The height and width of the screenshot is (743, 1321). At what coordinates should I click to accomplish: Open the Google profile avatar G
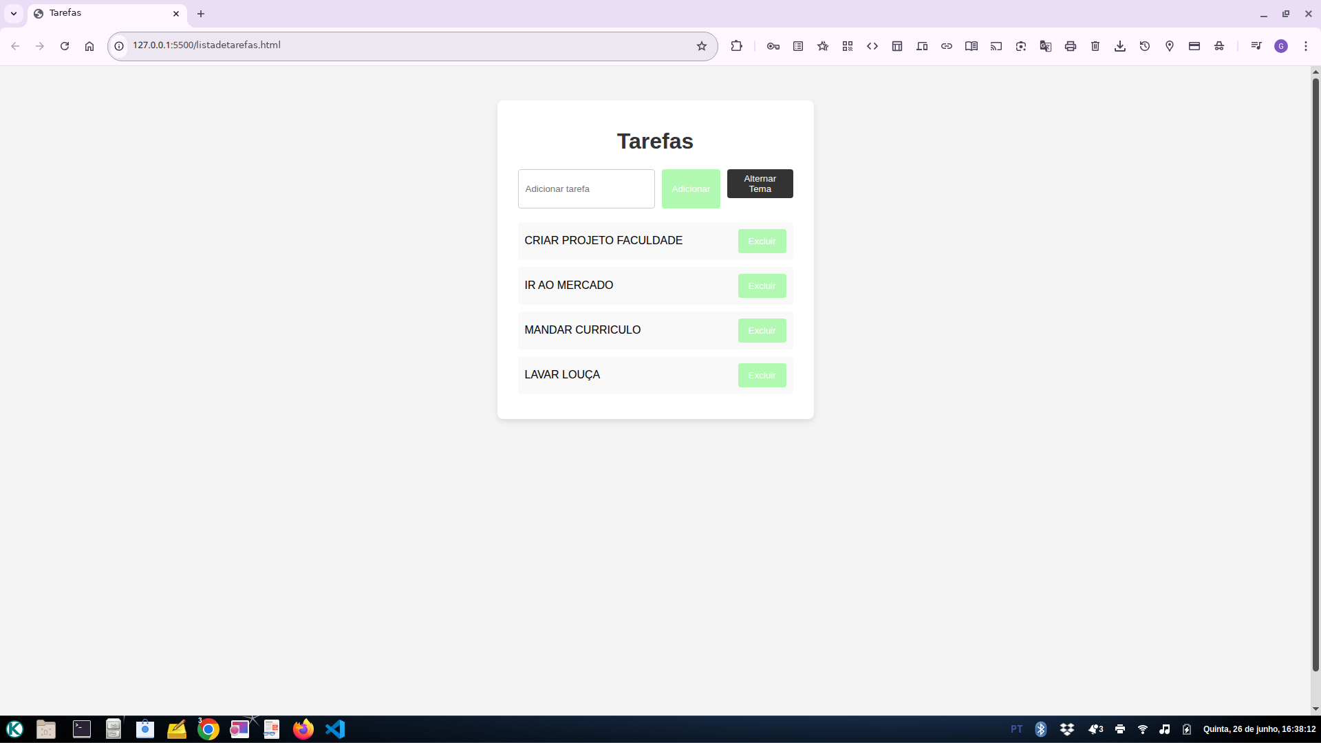tap(1281, 46)
